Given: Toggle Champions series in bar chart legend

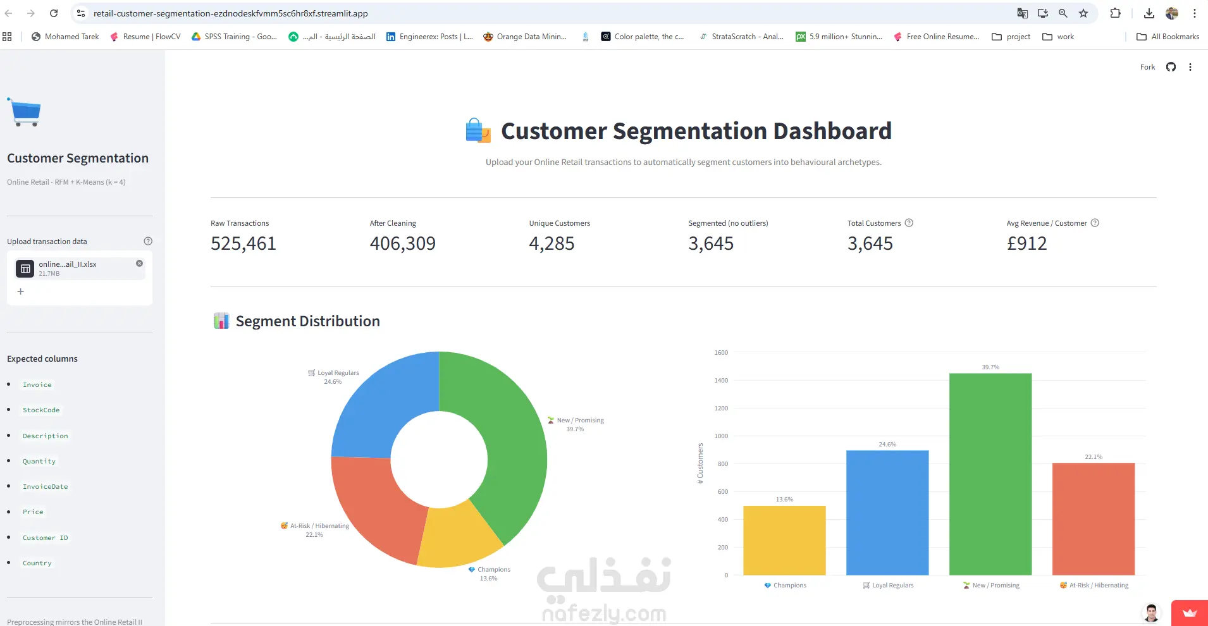Looking at the screenshot, I should pyautogui.click(x=785, y=586).
